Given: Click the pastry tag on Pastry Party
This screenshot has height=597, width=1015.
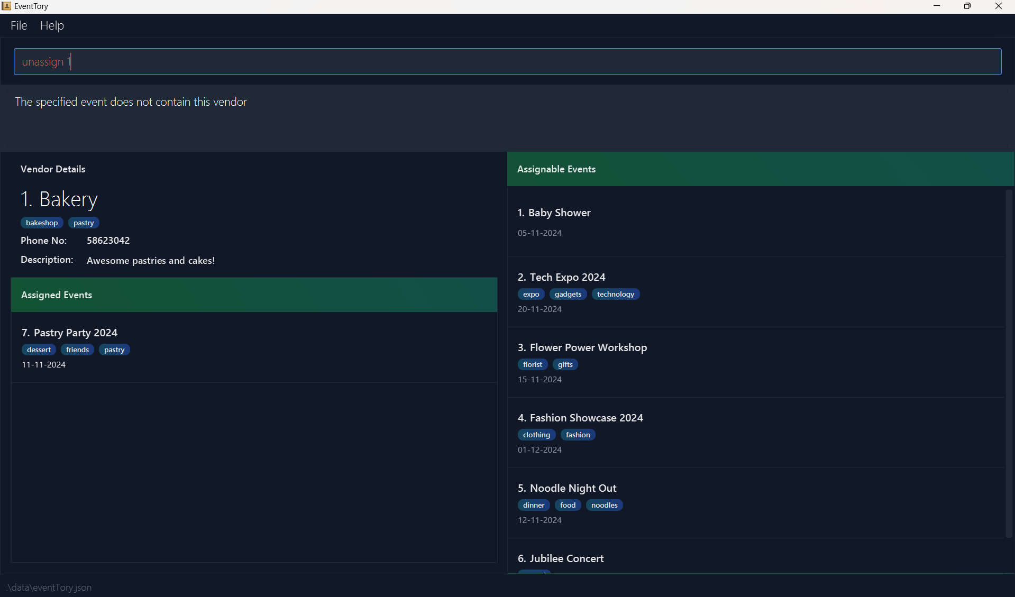Looking at the screenshot, I should click(x=114, y=350).
